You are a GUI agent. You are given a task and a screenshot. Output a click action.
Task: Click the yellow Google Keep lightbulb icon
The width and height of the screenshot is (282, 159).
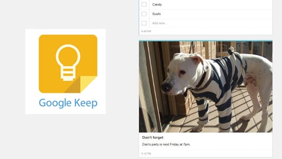[x=68, y=64]
